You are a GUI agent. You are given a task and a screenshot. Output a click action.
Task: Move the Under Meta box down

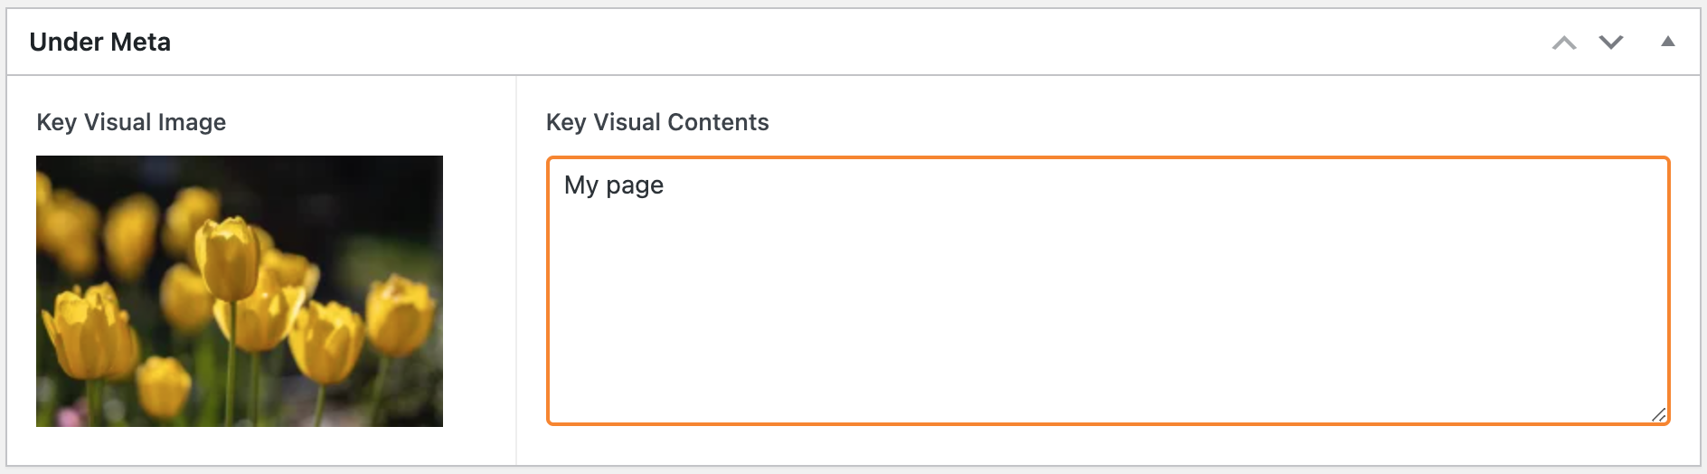coord(1611,43)
